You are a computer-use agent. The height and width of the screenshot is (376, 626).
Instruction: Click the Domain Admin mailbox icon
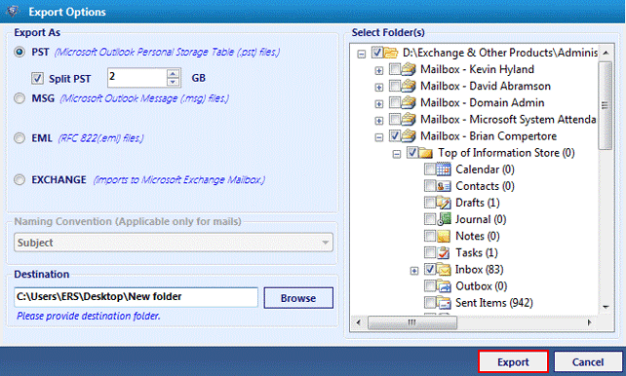(409, 103)
